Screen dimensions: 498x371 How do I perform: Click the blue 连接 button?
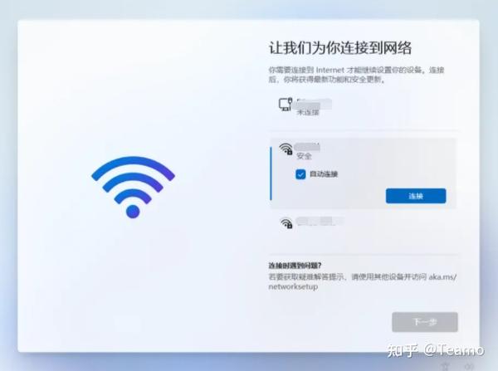click(416, 196)
